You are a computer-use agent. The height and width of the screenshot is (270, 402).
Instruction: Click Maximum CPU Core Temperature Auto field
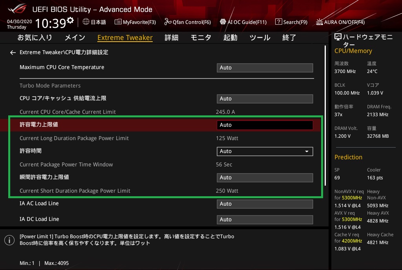click(265, 67)
